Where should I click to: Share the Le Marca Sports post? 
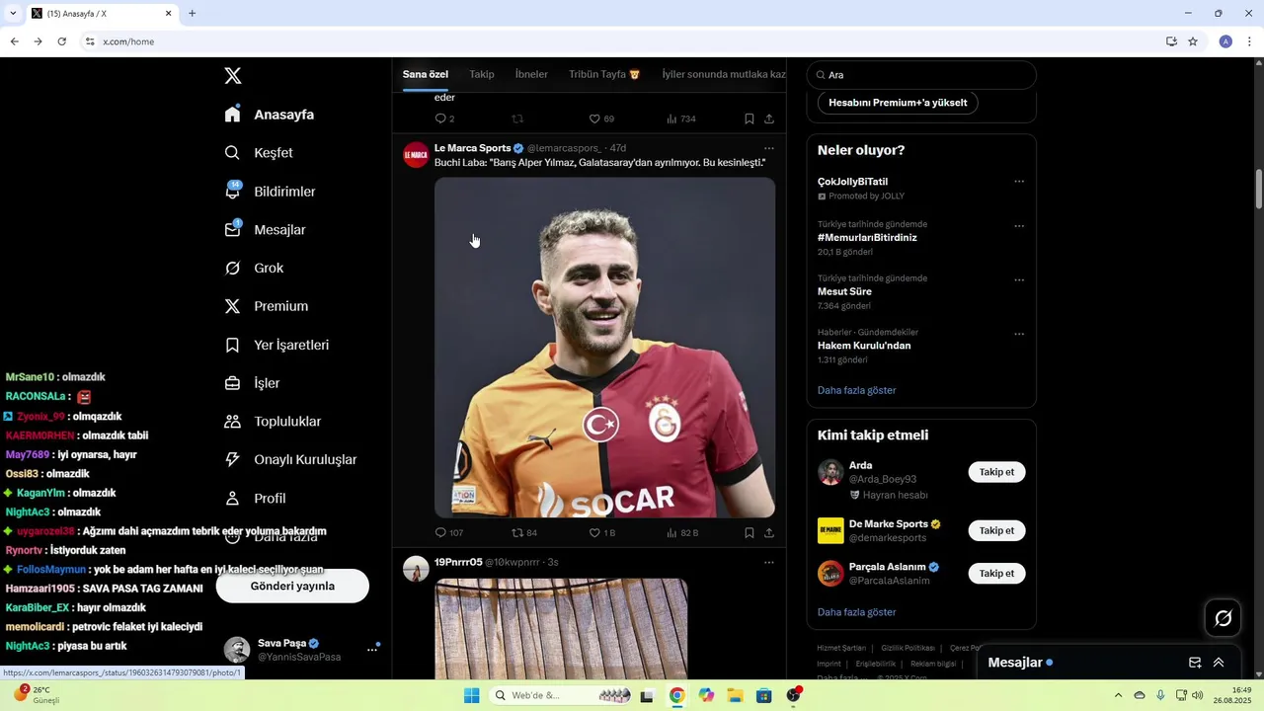[x=769, y=532]
